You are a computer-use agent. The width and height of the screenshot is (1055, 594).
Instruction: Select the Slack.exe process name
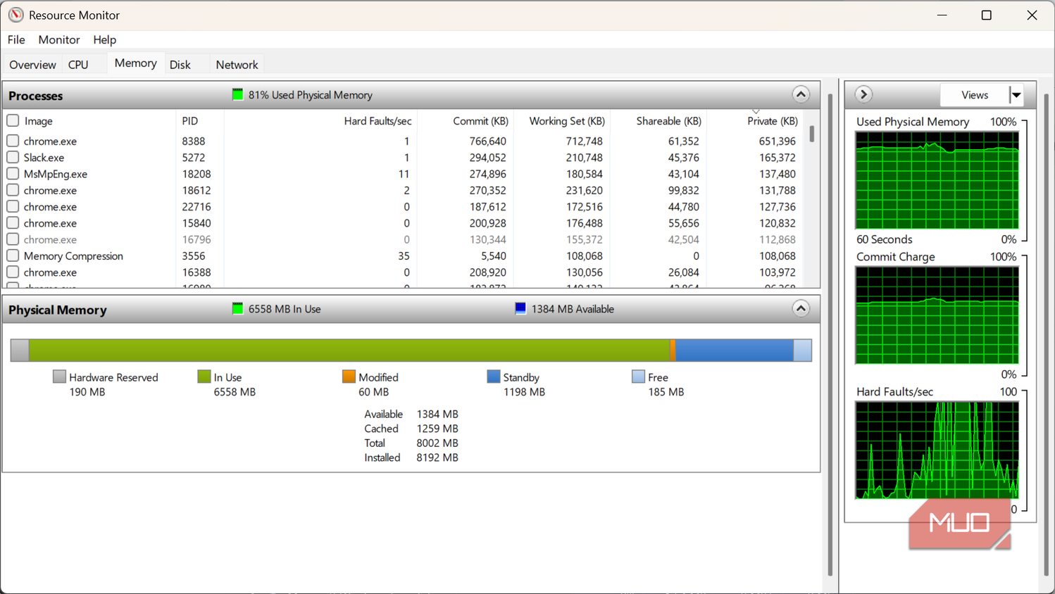(x=44, y=158)
